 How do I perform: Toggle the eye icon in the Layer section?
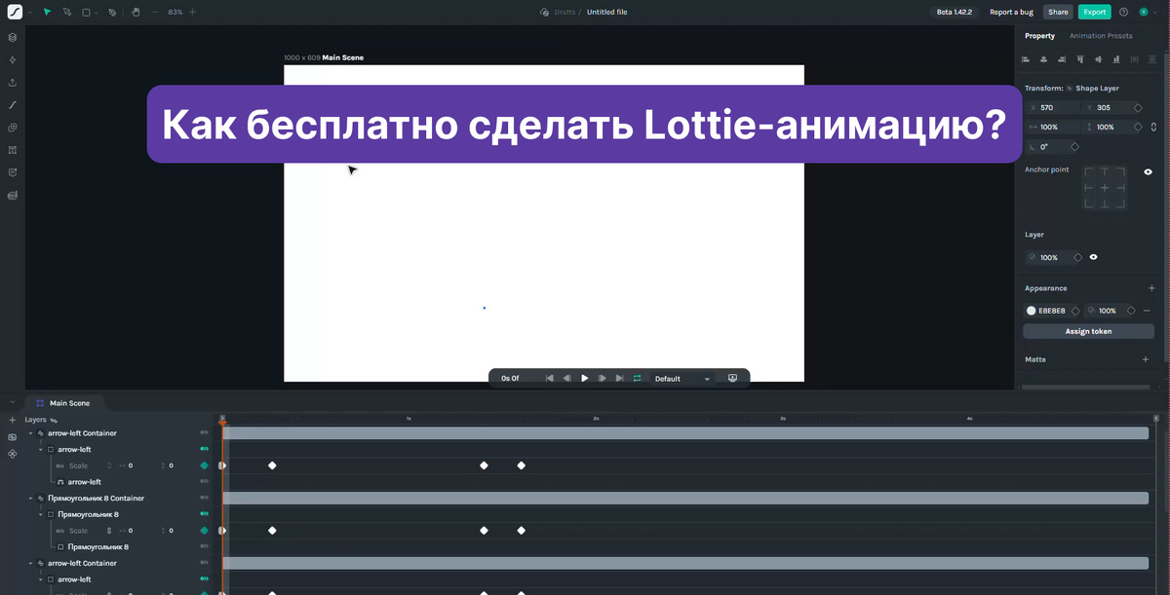pos(1093,256)
